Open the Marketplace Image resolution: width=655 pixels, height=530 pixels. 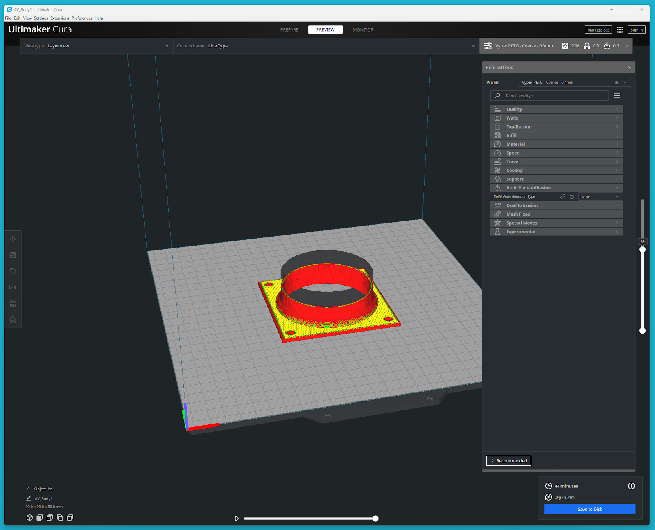[598, 30]
